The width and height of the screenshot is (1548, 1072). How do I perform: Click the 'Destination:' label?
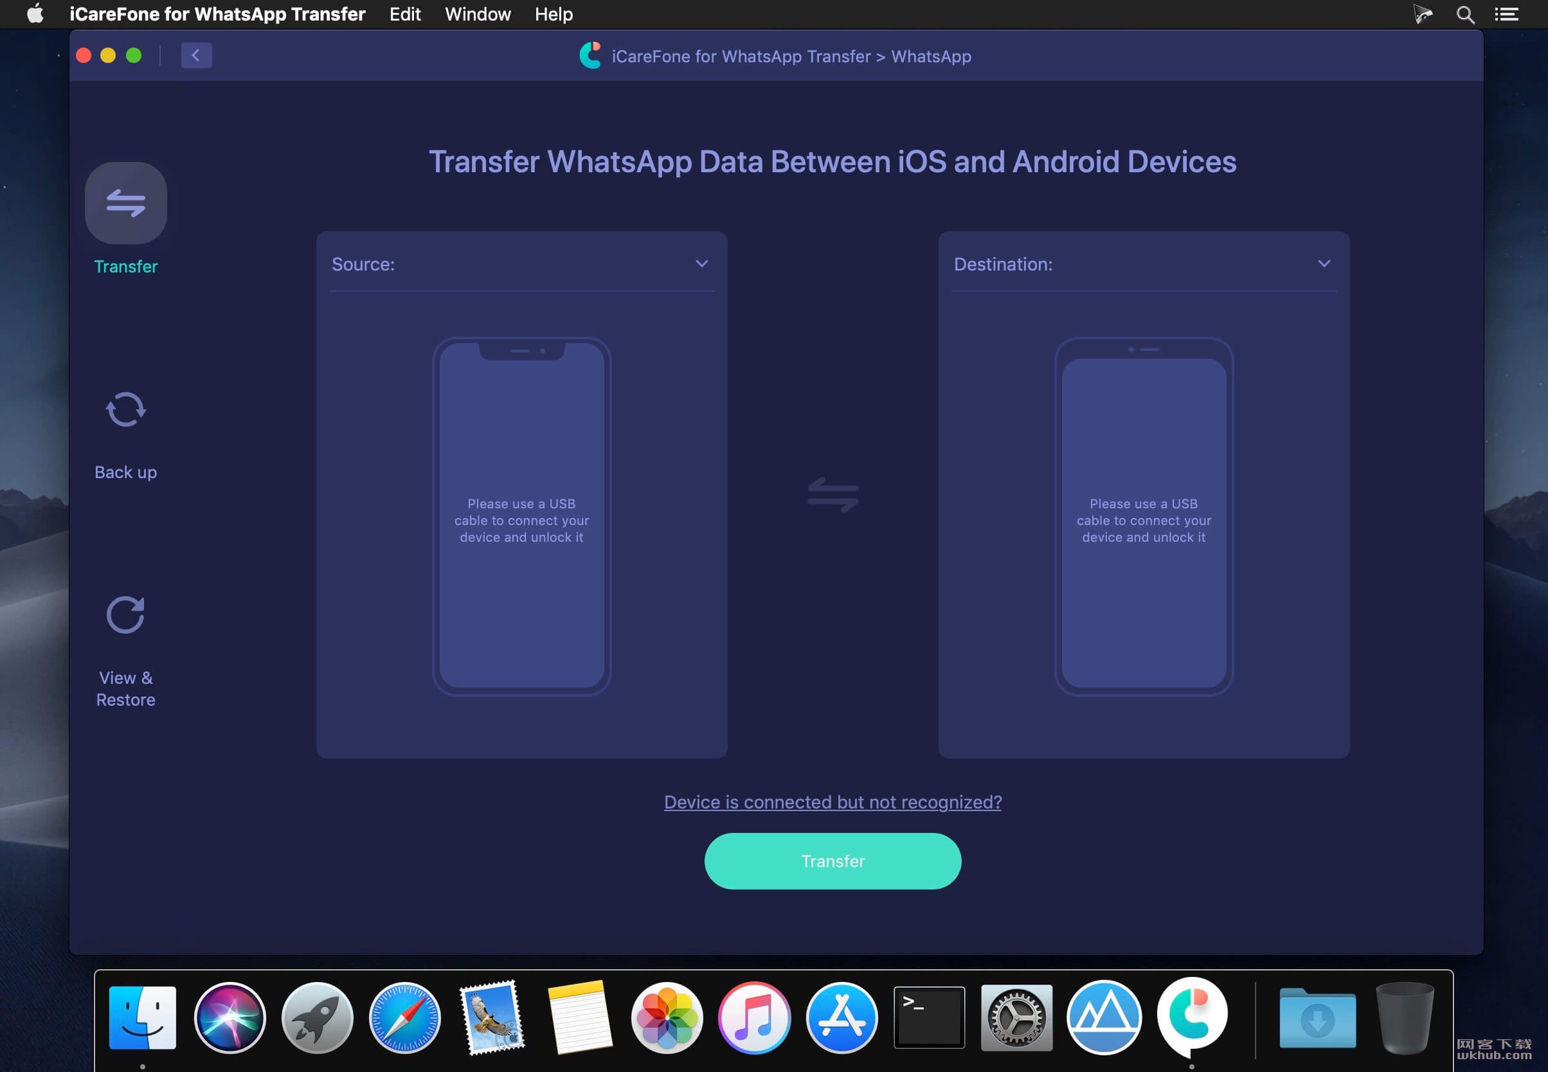tap(1003, 264)
